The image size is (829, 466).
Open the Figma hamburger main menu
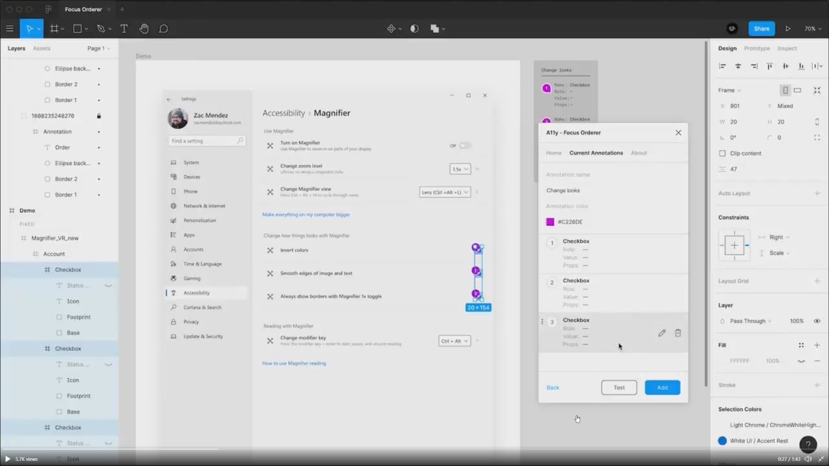[x=10, y=28]
